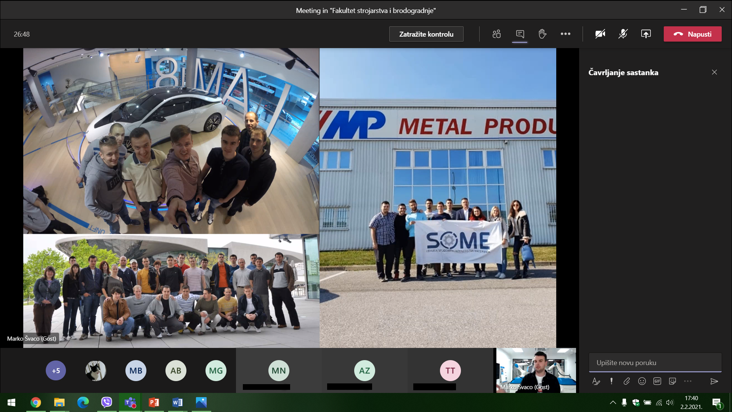This screenshot has height=412, width=732.
Task: Toggle the meeting chat panel icon
Action: click(520, 34)
